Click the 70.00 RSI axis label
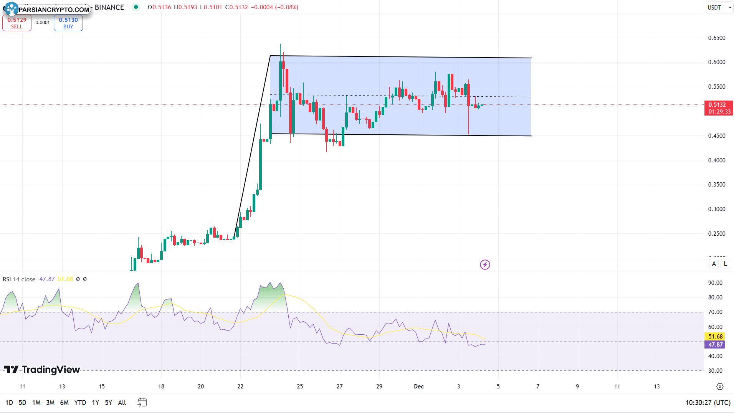The width and height of the screenshot is (734, 413). click(x=715, y=312)
